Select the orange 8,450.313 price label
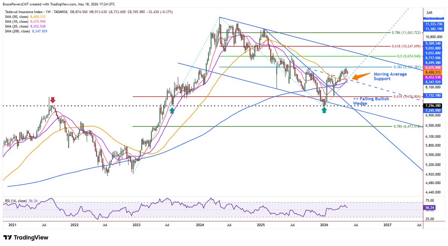The height and width of the screenshot is (246, 448). (433, 72)
